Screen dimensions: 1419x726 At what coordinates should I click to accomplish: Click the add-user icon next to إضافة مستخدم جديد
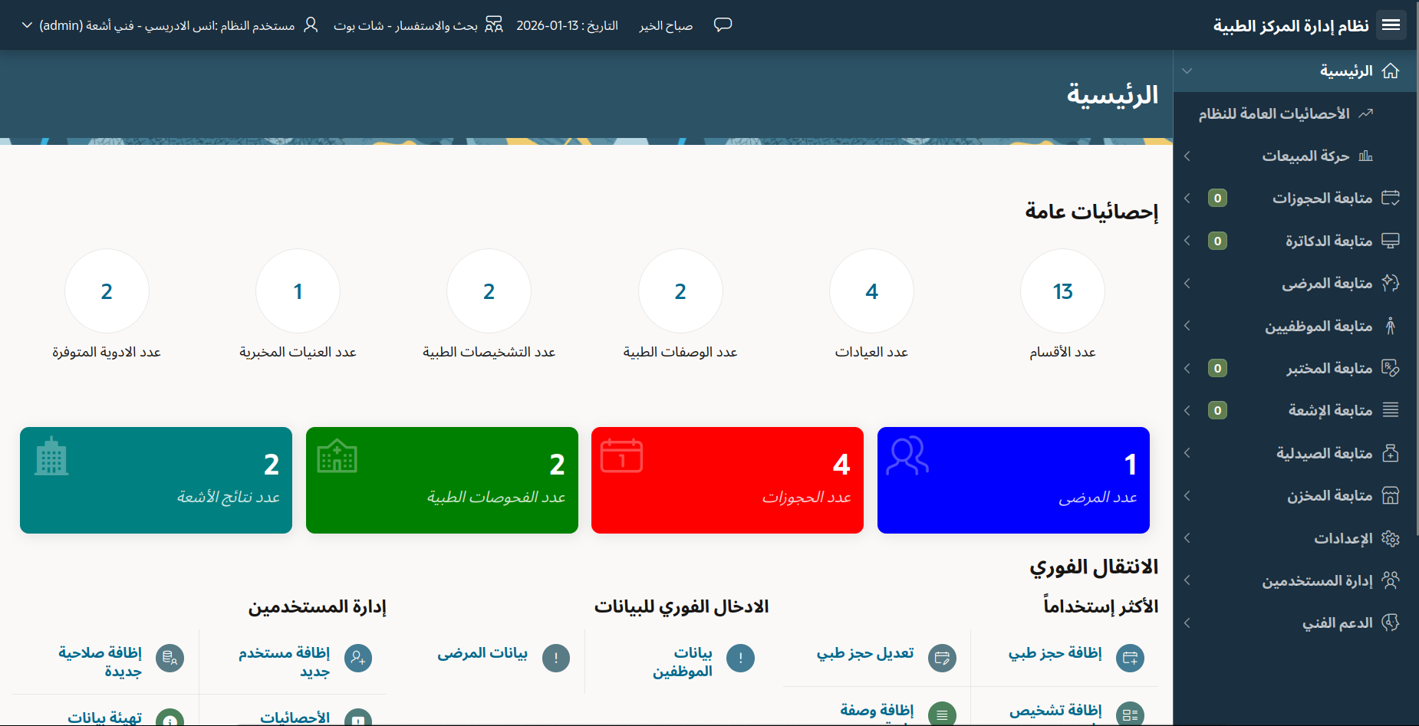(358, 658)
